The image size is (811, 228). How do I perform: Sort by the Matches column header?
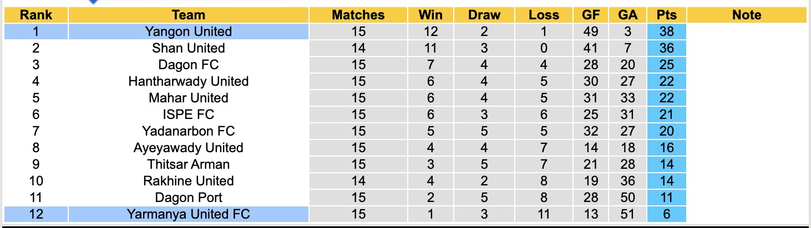pyautogui.click(x=358, y=15)
